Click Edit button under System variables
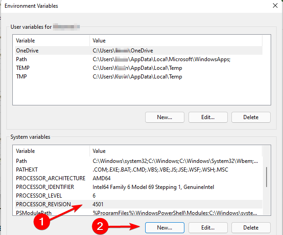Screen dimensions: 283x235 [x=208, y=227]
